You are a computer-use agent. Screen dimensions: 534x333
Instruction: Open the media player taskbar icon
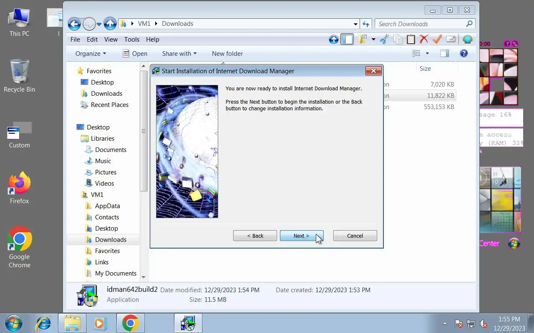pos(100,323)
